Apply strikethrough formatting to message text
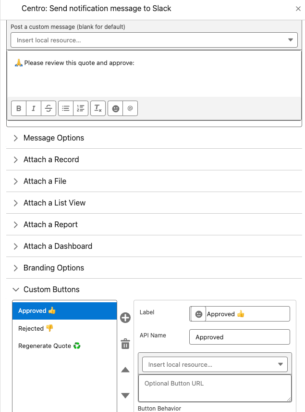305x412 pixels. click(49, 108)
